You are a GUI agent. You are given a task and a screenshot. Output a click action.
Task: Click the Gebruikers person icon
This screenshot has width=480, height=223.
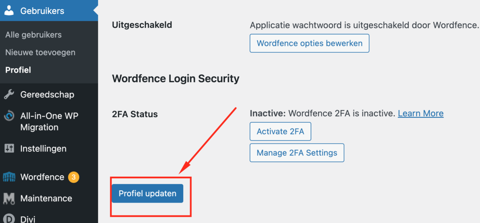pos(9,11)
